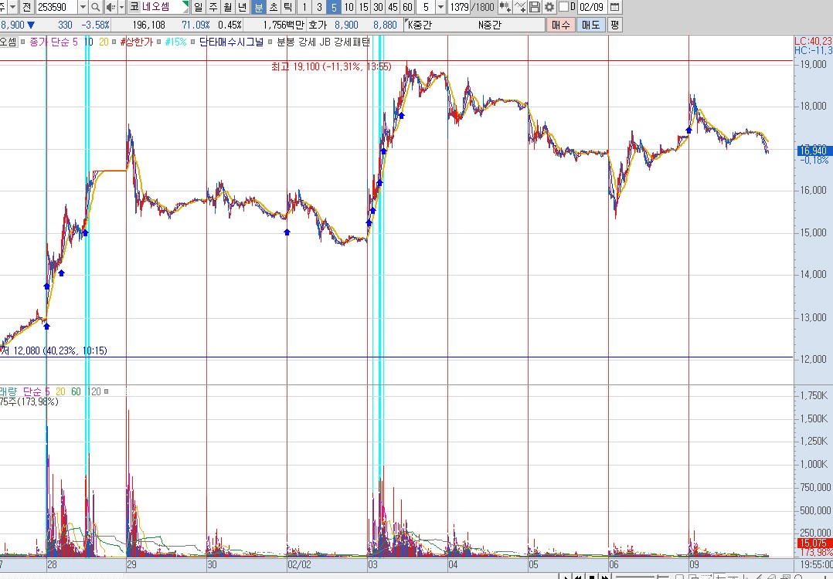Image resolution: width=833 pixels, height=579 pixels.
Task: Click the 단타매수시그널 indicator legend
Action: [231, 42]
